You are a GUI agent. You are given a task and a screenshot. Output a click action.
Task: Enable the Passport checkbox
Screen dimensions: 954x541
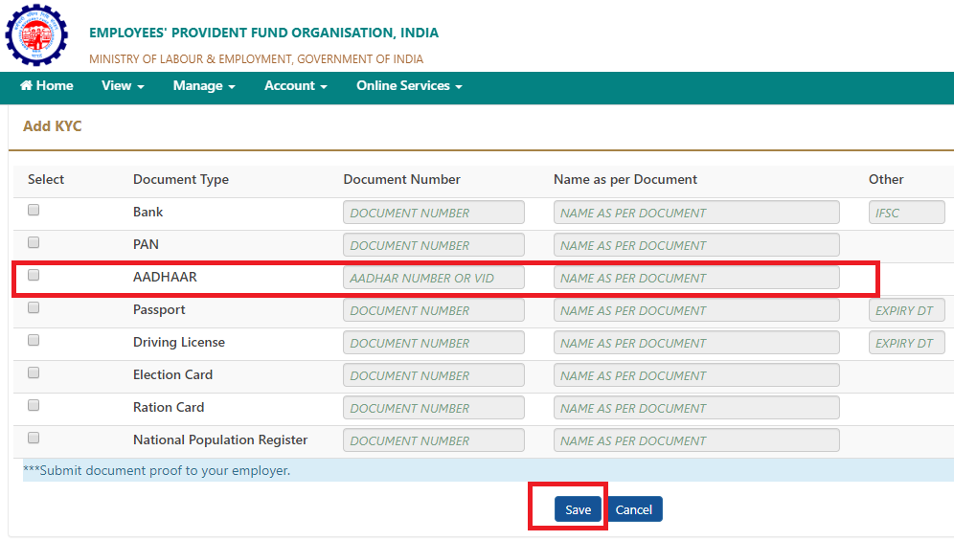[x=34, y=308]
